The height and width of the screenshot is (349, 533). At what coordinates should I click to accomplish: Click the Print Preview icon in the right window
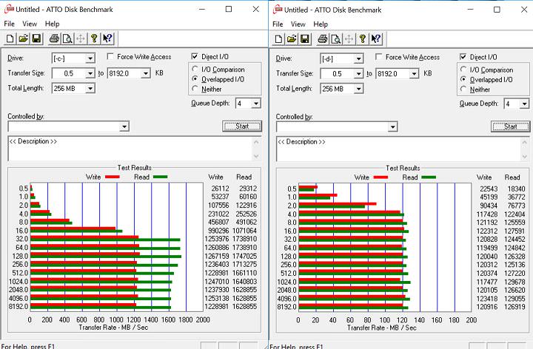[335, 39]
